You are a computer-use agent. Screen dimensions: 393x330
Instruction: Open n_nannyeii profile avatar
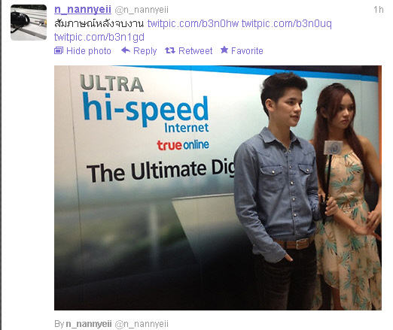point(29,23)
